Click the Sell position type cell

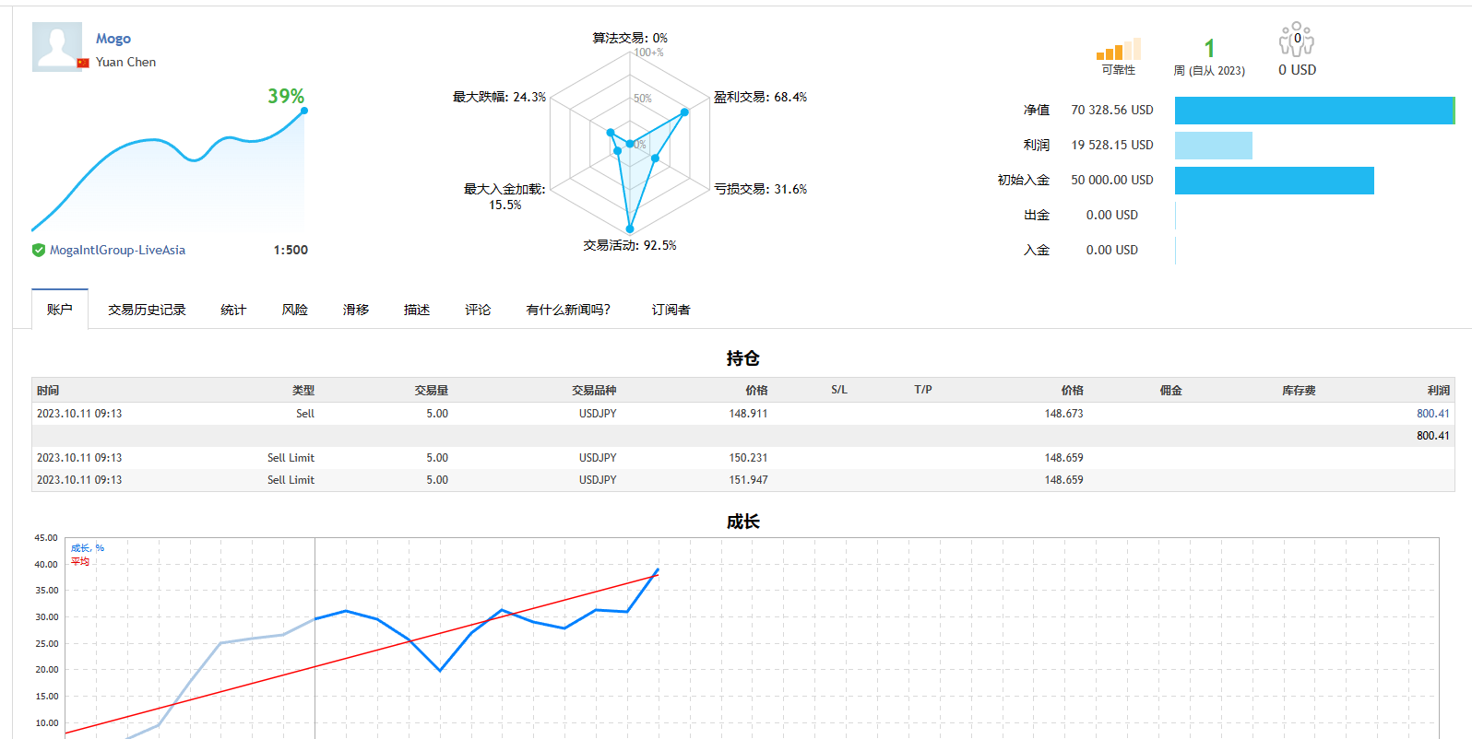tap(305, 414)
